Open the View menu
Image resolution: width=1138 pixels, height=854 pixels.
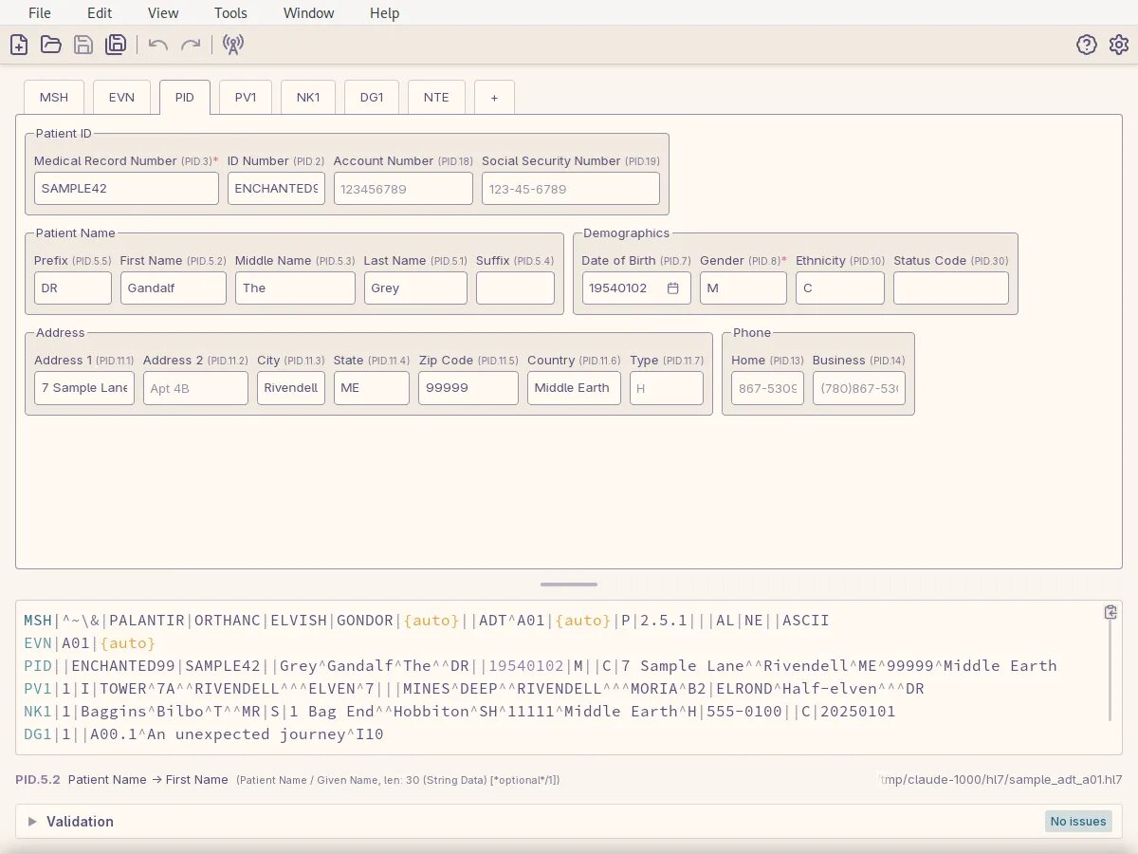point(163,13)
